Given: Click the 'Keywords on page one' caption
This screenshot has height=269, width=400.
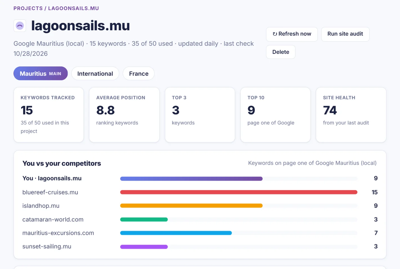Looking at the screenshot, I should (x=312, y=163).
